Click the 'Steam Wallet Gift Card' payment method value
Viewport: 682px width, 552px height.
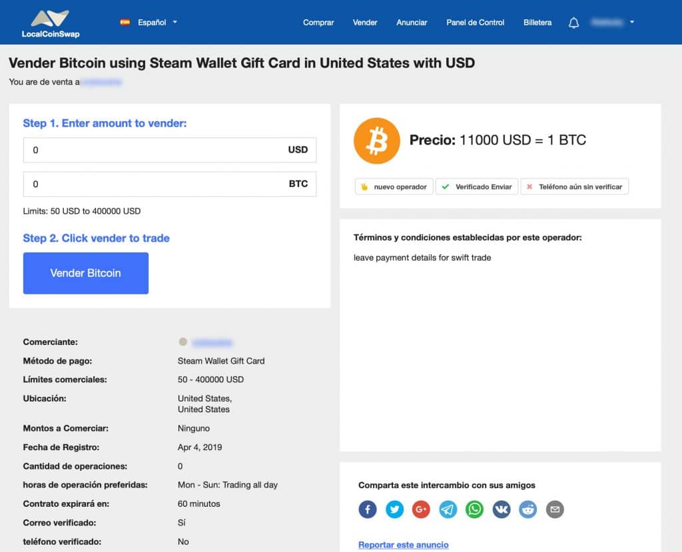pos(221,361)
